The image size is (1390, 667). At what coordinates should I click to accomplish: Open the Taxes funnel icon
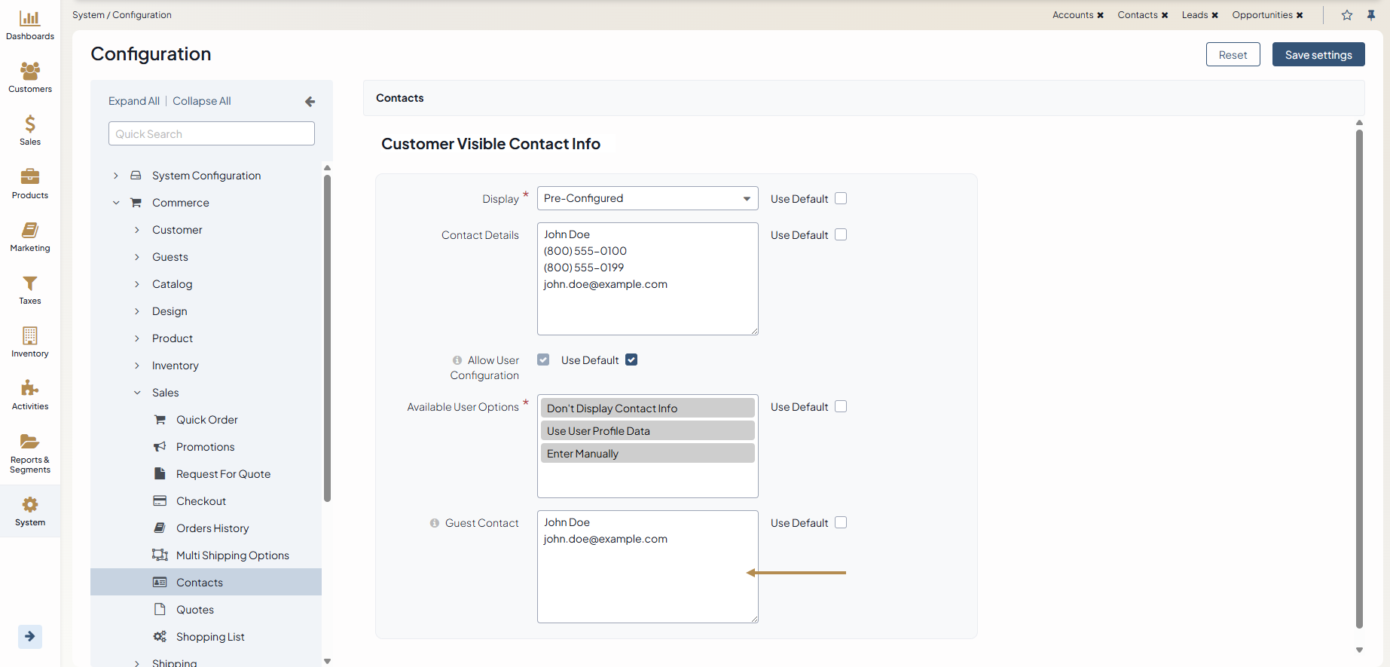(30, 283)
